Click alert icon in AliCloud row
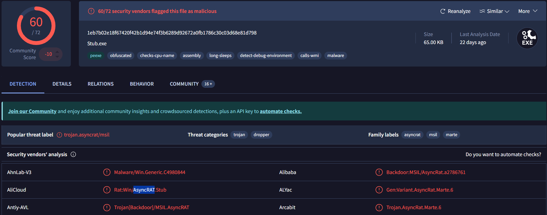547x215 pixels. point(107,190)
